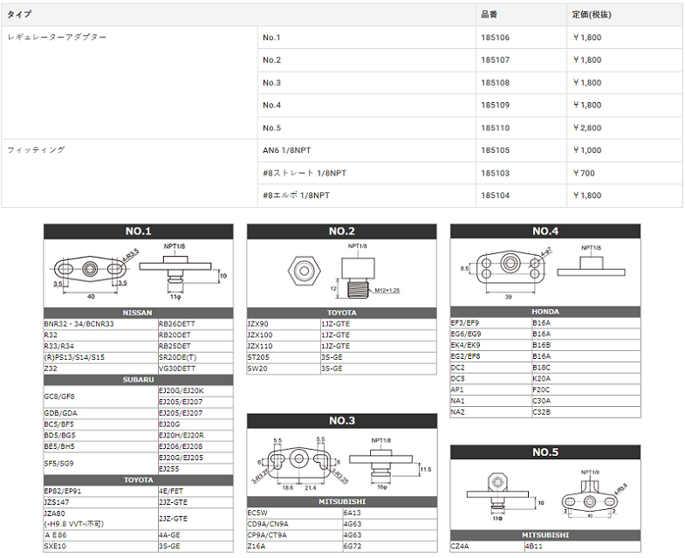Open the NO.2 adapter dimension diagram

pyautogui.click(x=341, y=272)
